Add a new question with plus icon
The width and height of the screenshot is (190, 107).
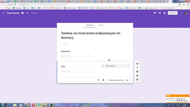(137, 64)
